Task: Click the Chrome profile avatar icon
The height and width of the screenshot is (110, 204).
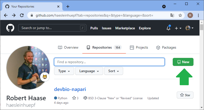Action: coord(190,15)
